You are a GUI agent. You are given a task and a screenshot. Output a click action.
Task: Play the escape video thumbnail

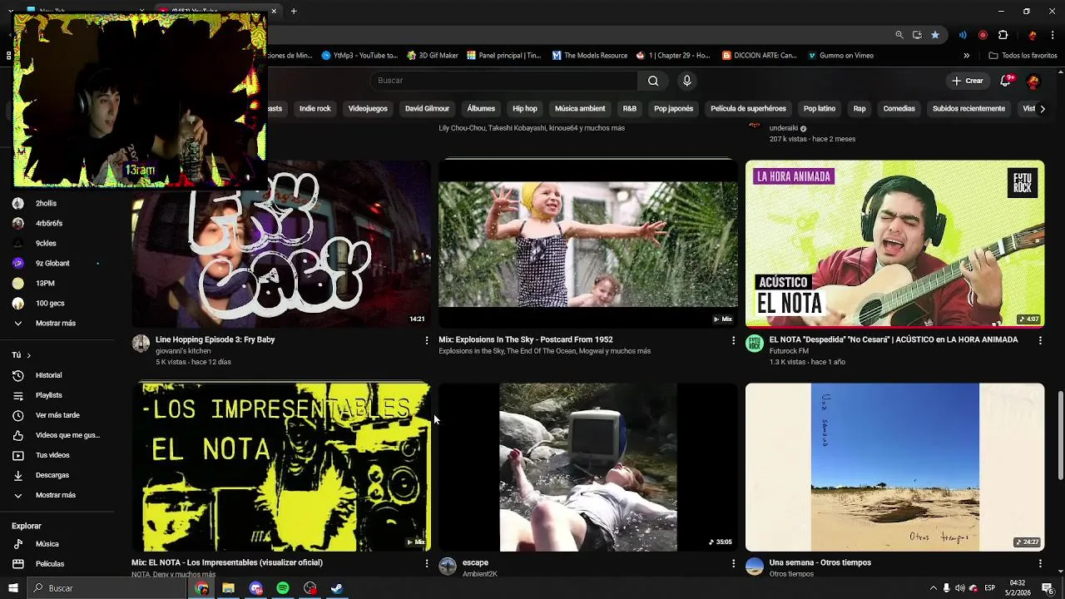588,468
